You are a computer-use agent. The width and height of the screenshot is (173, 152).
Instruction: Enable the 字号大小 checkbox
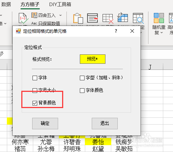click(x=35, y=90)
